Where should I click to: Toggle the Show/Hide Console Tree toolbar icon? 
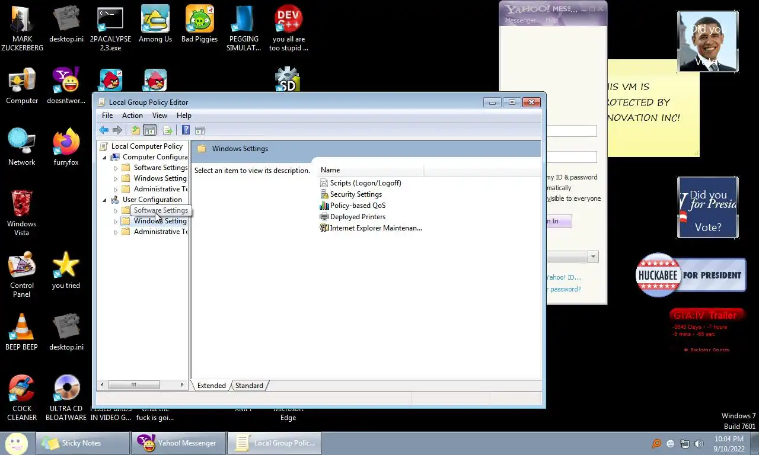pos(150,130)
